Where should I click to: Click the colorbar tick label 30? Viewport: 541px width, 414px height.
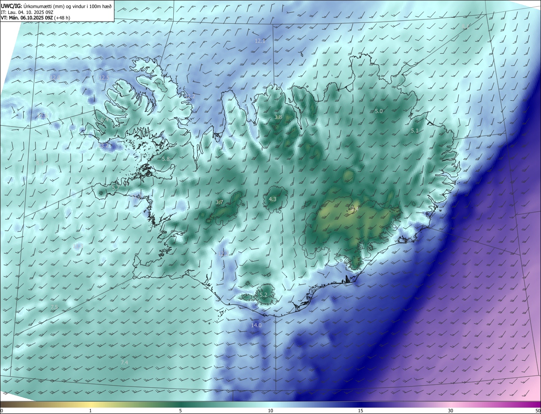pyautogui.click(x=451, y=411)
